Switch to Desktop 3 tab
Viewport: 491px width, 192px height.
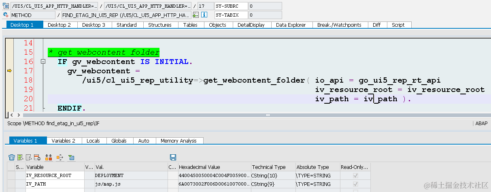click(94, 25)
